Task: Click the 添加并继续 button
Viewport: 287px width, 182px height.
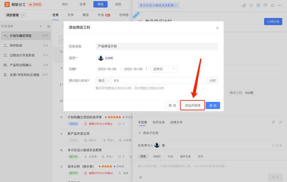Action: click(x=193, y=106)
